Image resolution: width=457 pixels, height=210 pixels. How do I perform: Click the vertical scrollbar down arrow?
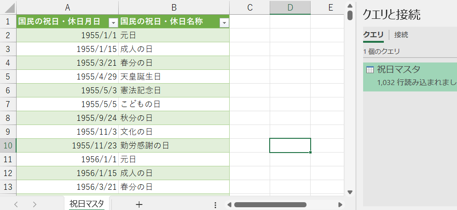pyautogui.click(x=350, y=192)
